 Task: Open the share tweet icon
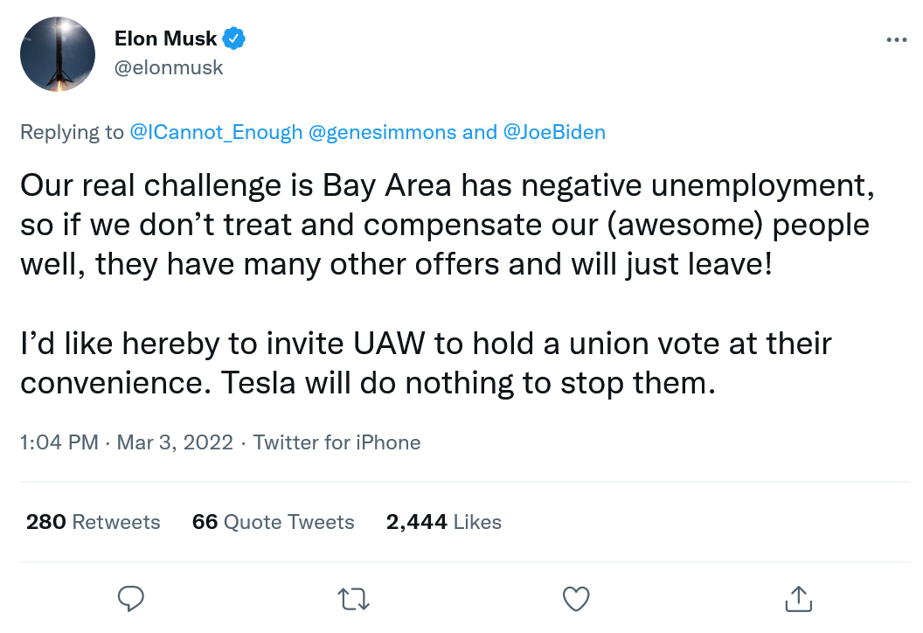coord(796,599)
